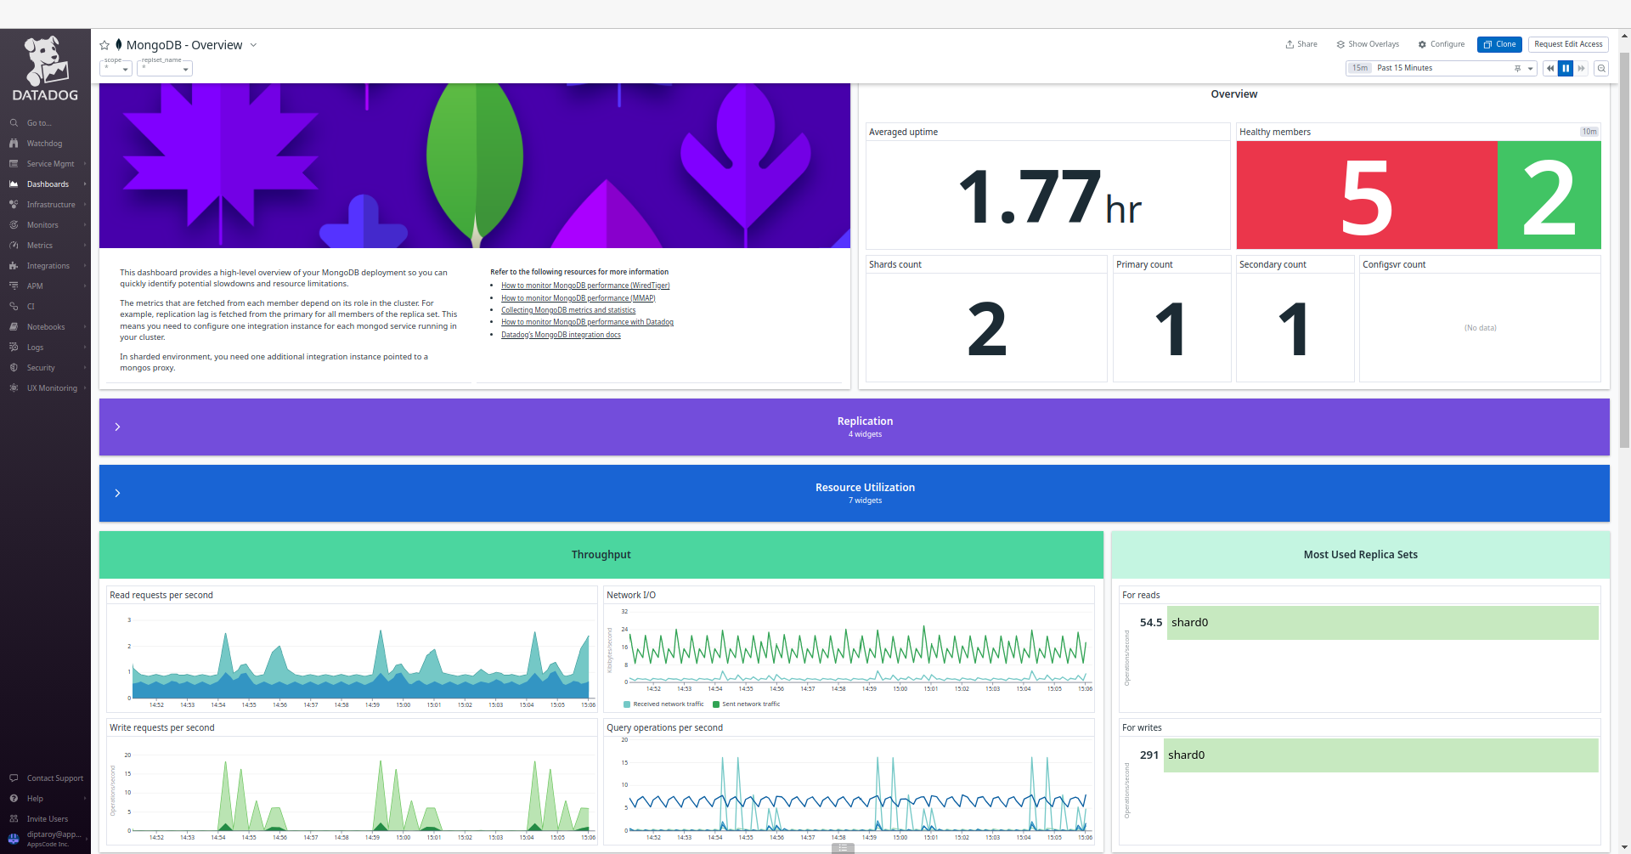
Task: Open the scope template variable dropdown
Action: 116,68
